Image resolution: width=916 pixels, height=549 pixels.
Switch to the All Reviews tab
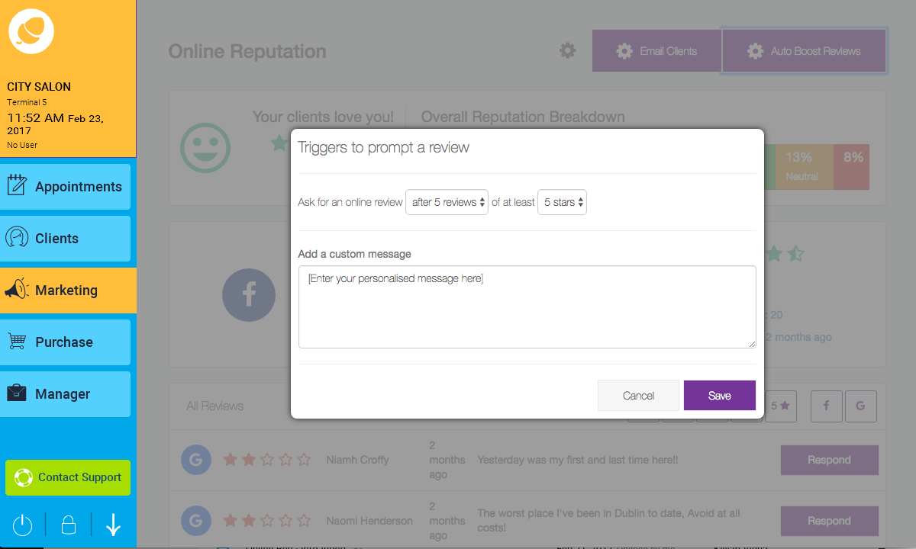click(215, 406)
